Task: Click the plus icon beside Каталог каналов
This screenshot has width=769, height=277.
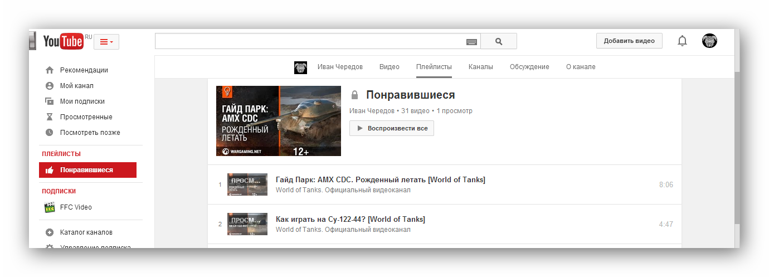Action: pos(50,232)
